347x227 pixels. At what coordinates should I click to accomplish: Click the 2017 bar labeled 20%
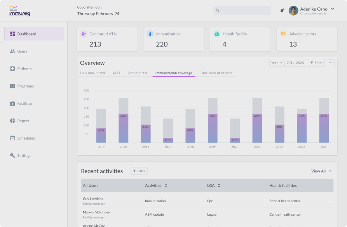(x=168, y=140)
